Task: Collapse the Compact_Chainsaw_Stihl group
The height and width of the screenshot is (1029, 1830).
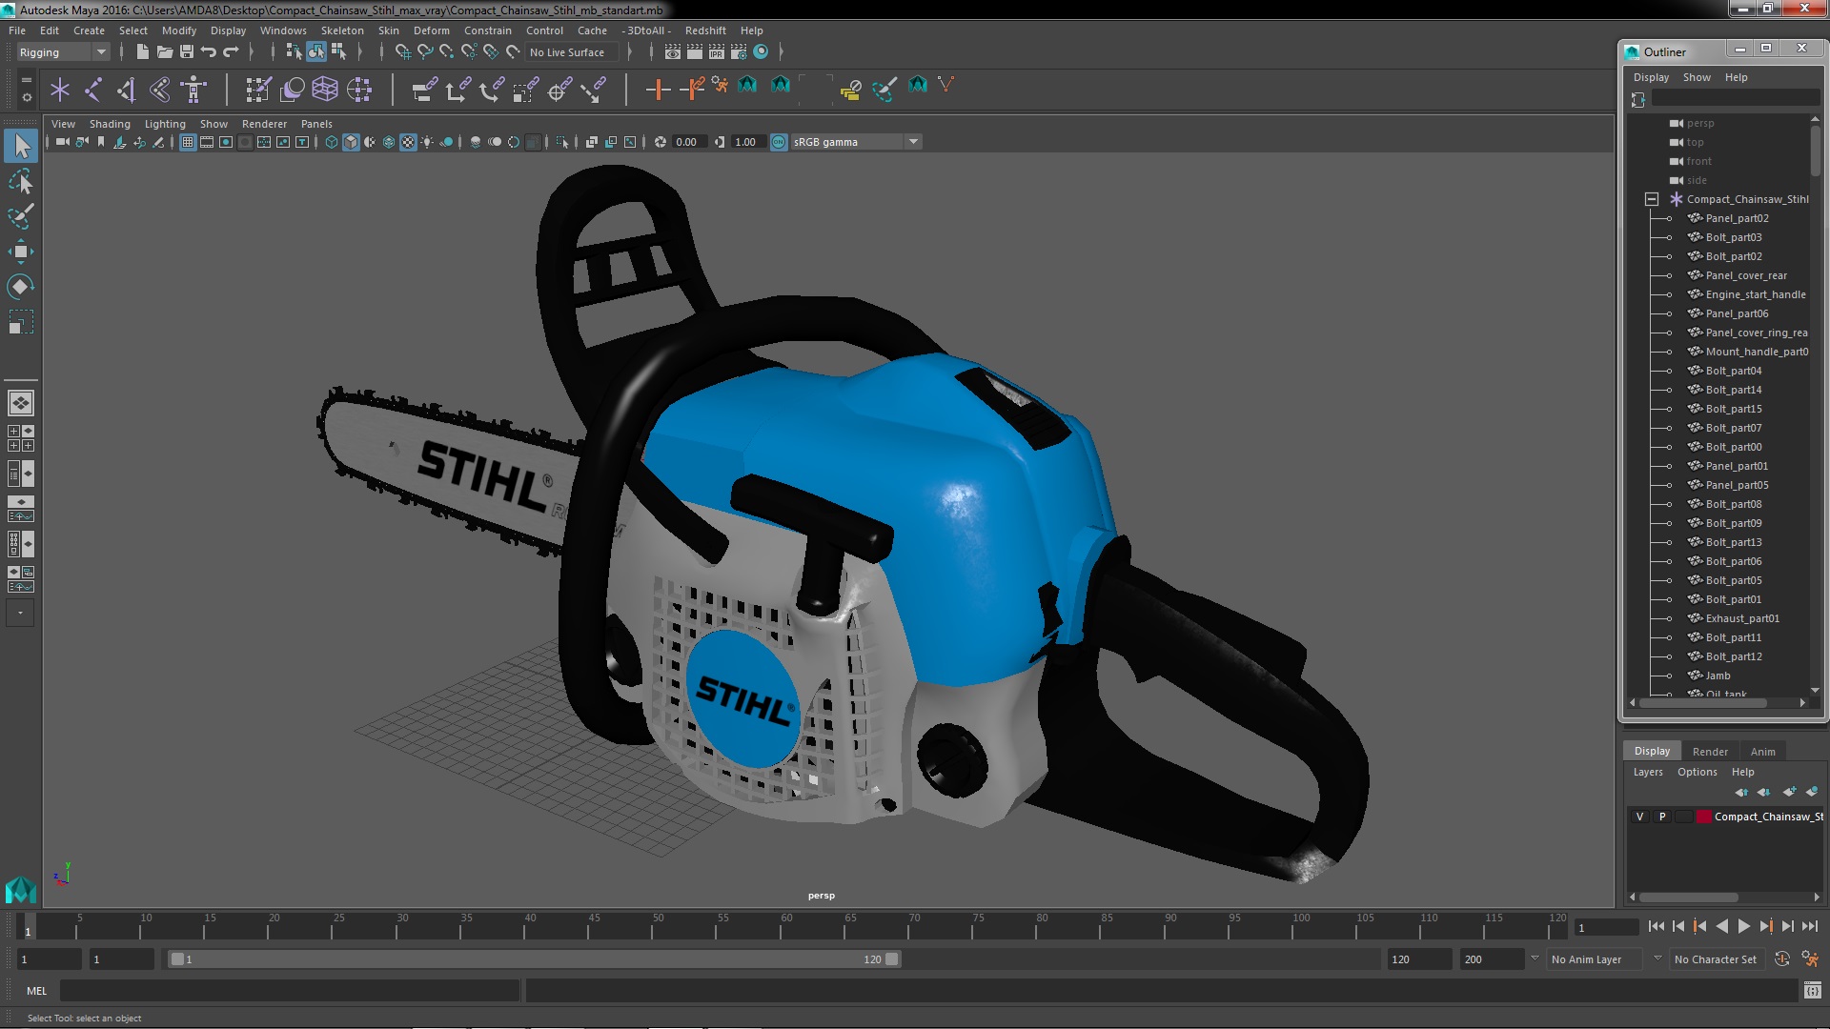Action: pos(1652,199)
